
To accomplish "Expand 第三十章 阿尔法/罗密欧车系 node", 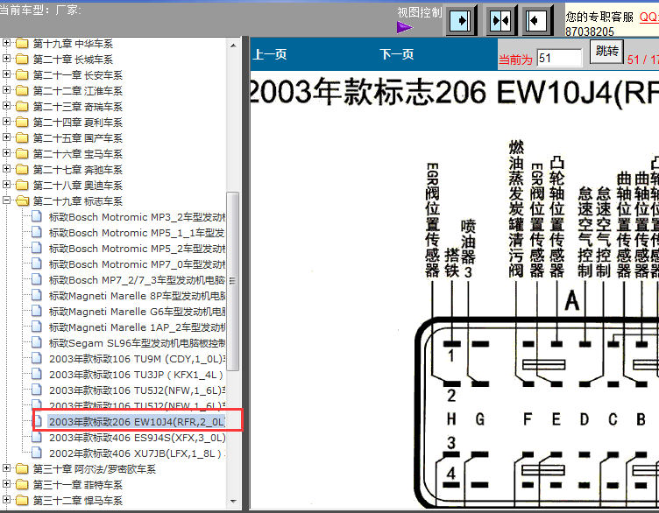I will 6,467.
